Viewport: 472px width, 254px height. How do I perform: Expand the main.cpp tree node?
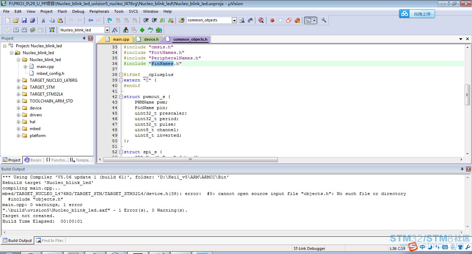[25, 67]
